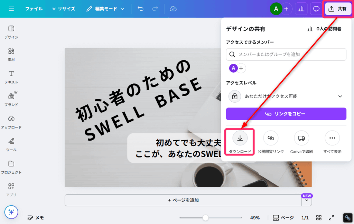
Task: Adjust the zoom slider handle
Action: tap(205, 218)
